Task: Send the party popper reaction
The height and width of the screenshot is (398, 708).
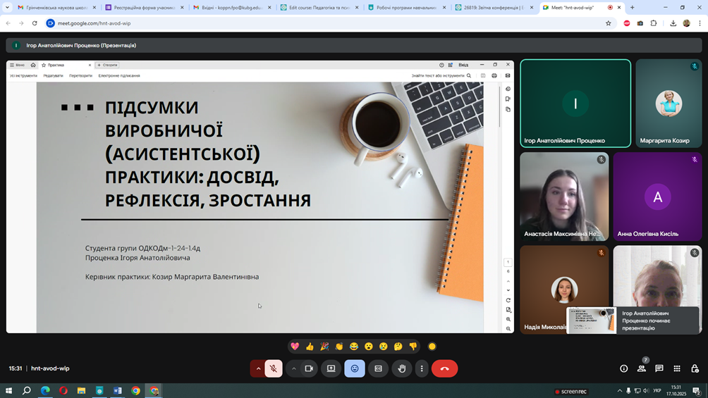Action: click(324, 347)
